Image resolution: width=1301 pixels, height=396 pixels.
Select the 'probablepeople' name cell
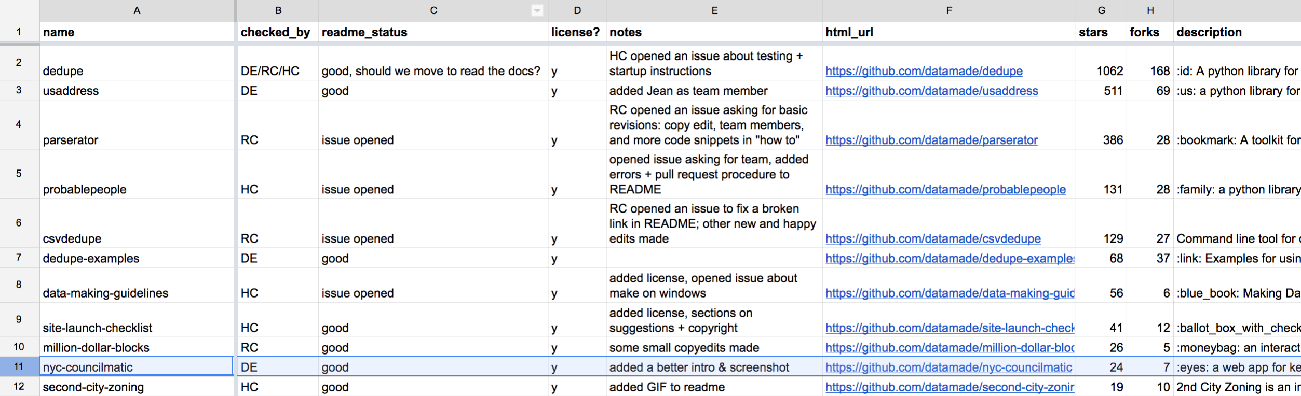(137, 174)
